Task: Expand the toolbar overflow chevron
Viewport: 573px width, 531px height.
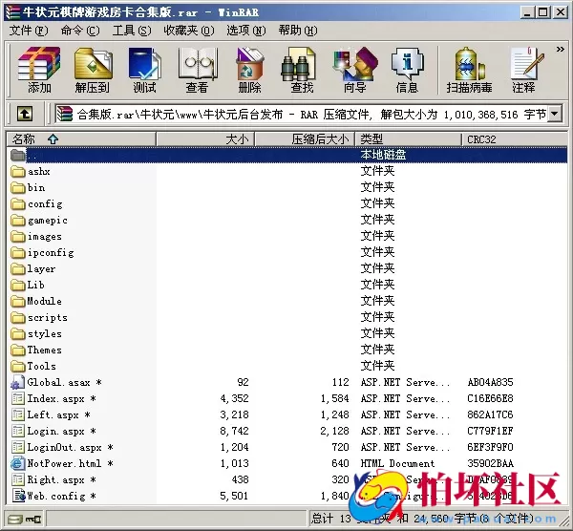Action: (560, 49)
